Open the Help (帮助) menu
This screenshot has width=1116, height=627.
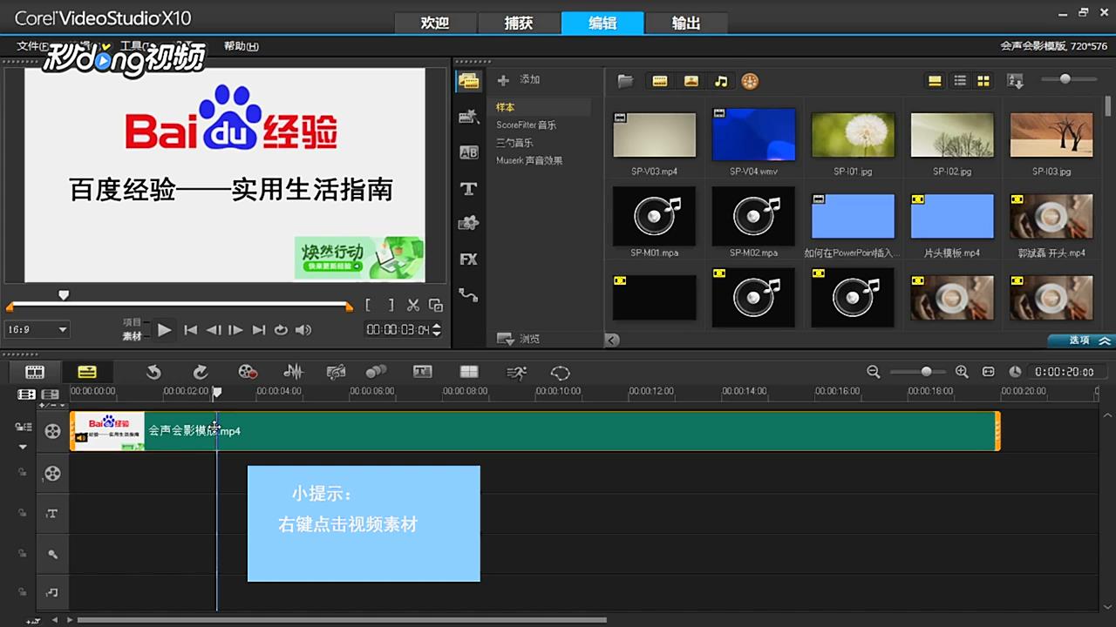coord(242,46)
